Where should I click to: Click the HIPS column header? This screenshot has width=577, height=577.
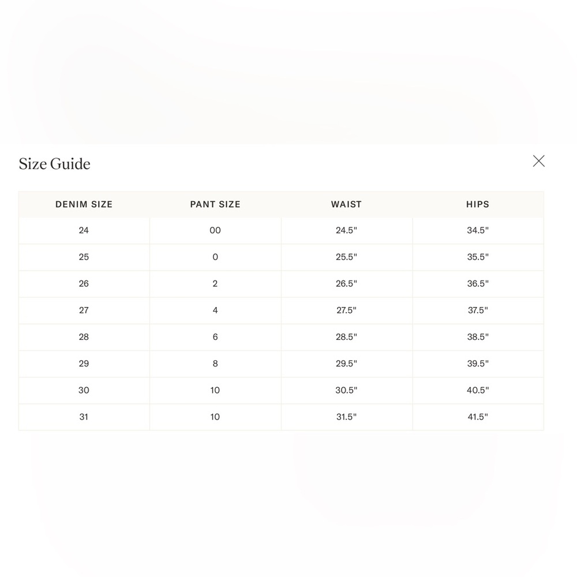pyautogui.click(x=478, y=204)
